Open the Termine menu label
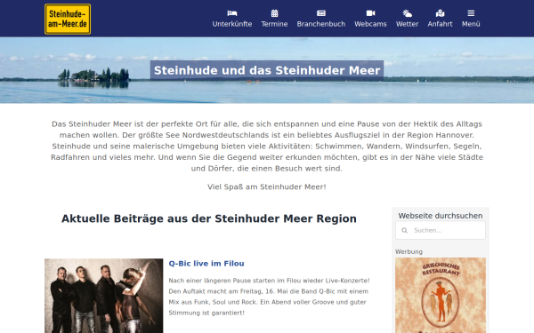534x333 pixels. 274,24
